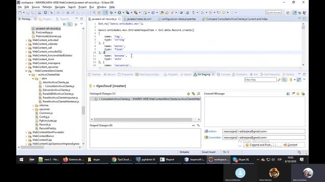This screenshot has width=325, height=182.
Task: Click the pgAdmin III taskbar icon
Action: click(x=146, y=160)
